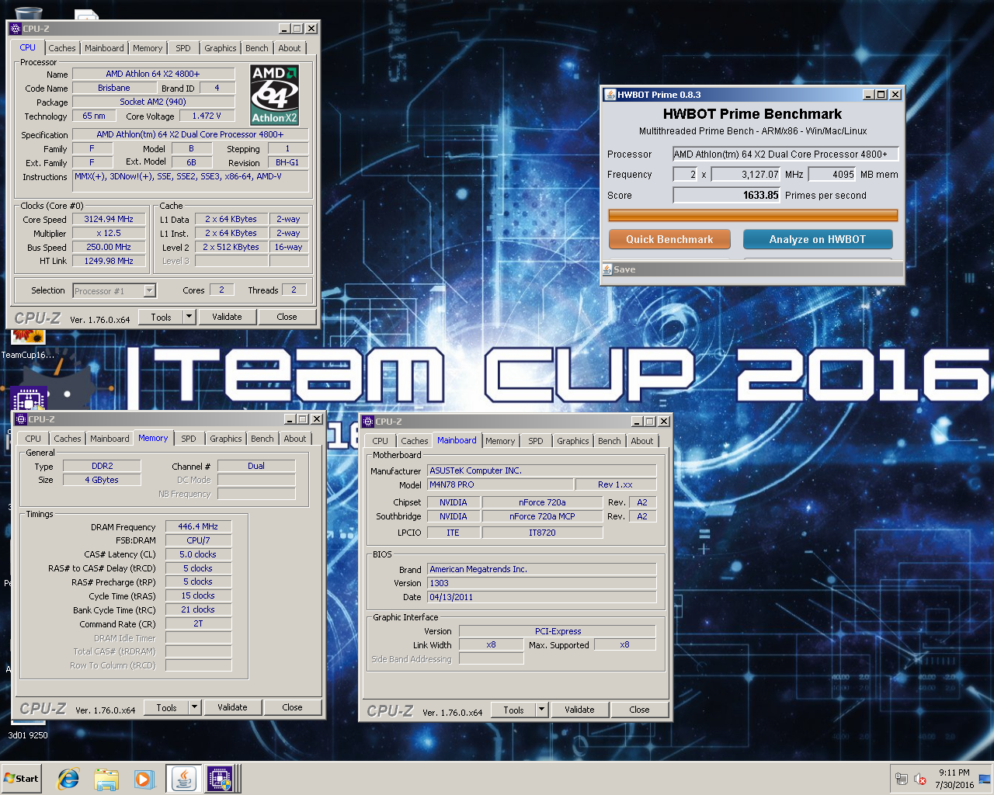Click the Show desktop icon in tray
Screen dimensions: 994x795
click(985, 779)
